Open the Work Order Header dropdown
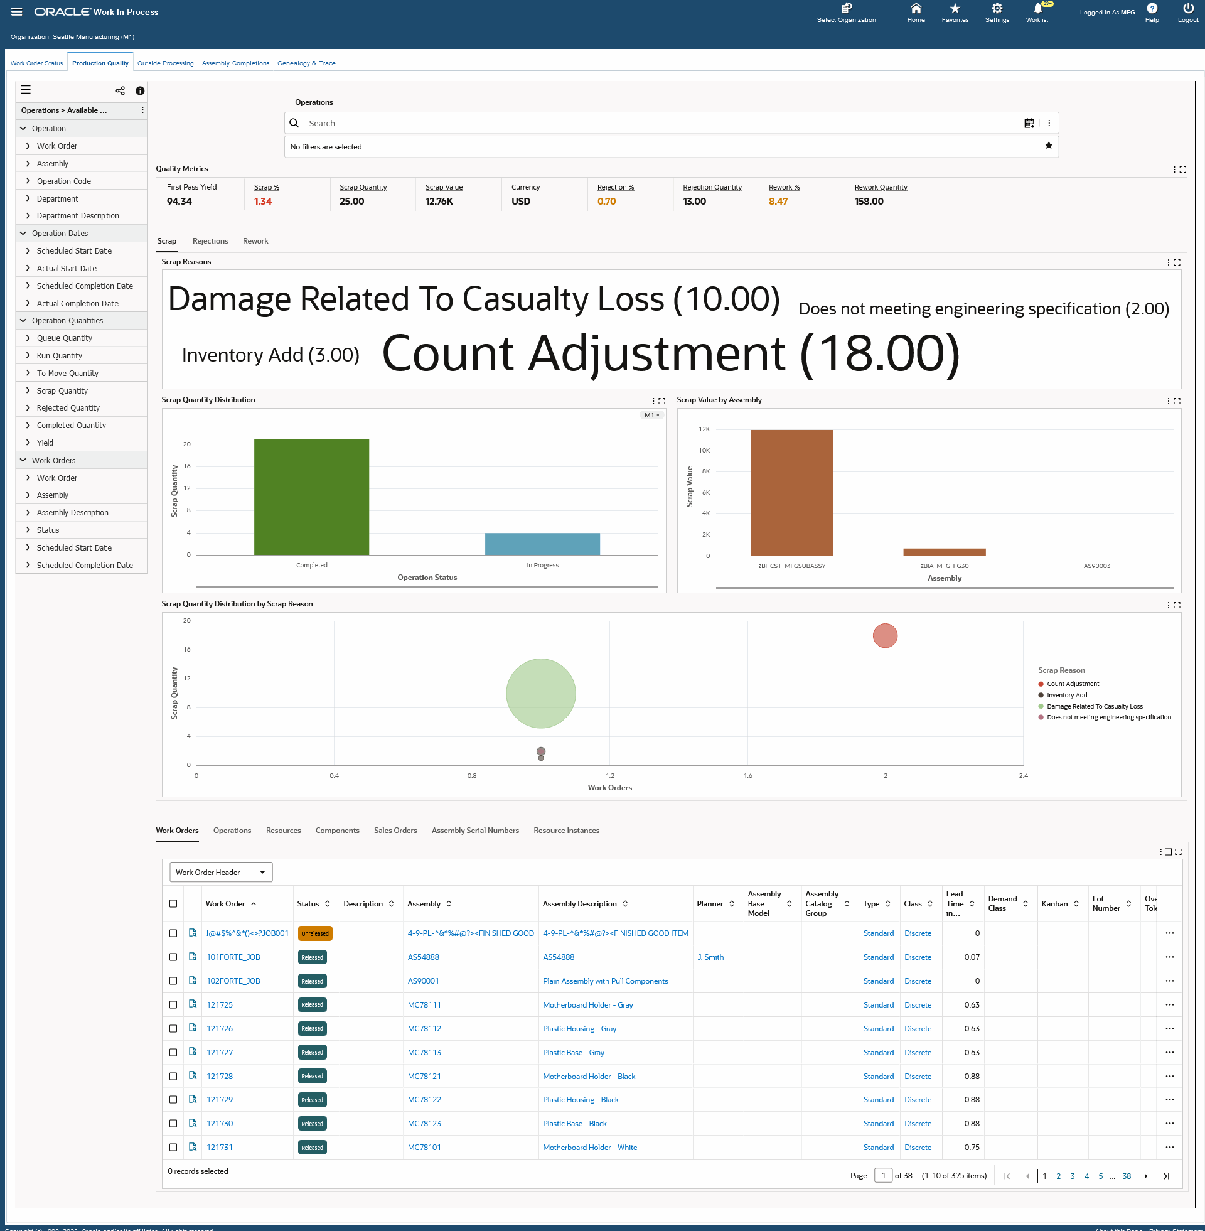The width and height of the screenshot is (1205, 1231). [221, 872]
